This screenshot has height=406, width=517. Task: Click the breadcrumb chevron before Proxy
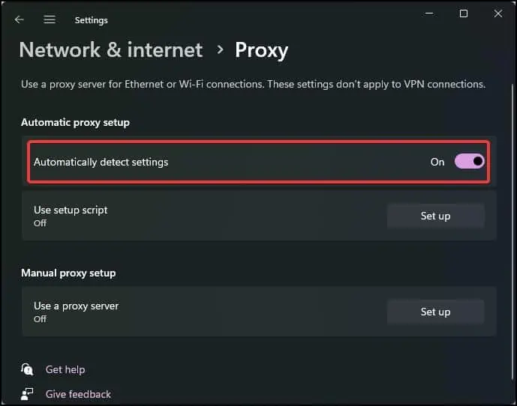click(220, 49)
